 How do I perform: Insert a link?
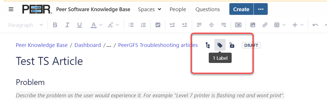[265, 25]
